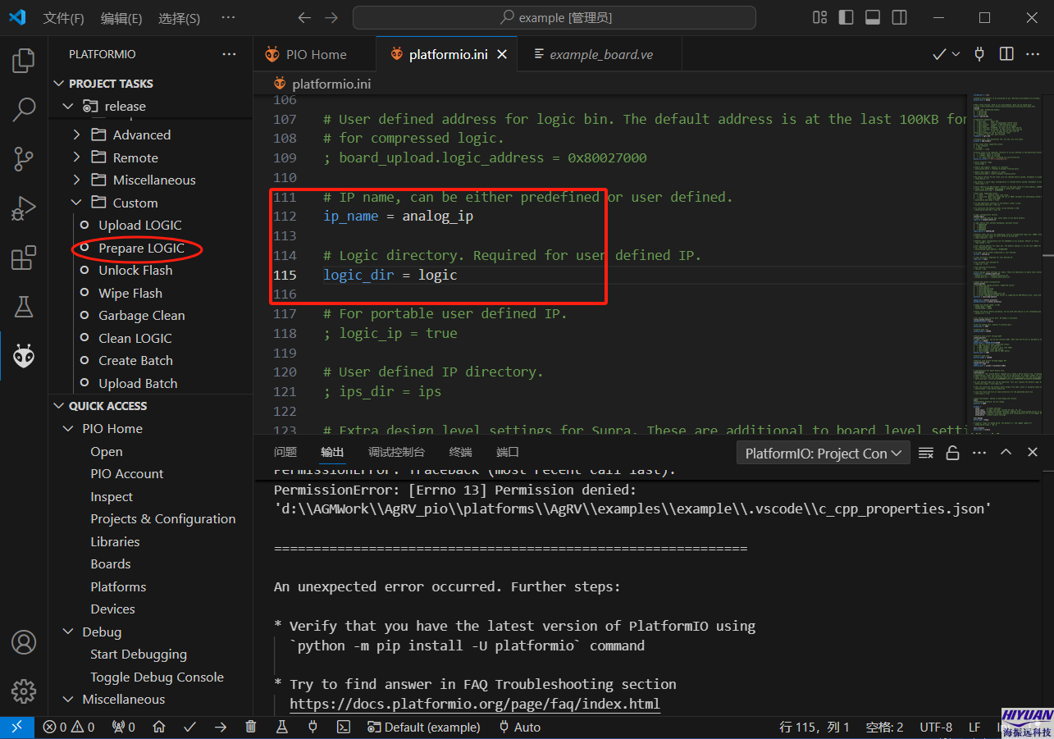Toggle the primary side bar layout button

click(x=846, y=18)
